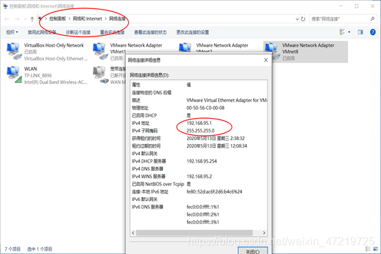This screenshot has height=254, width=381.
Task: Click the search magnifier icon
Action: pyautogui.click(x=373, y=19)
